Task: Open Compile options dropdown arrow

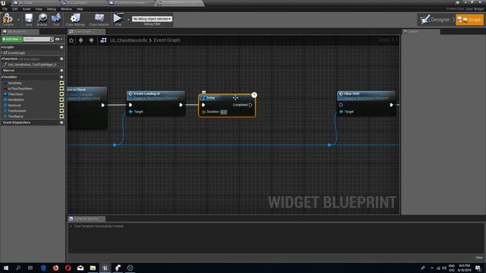Action: pos(18,20)
